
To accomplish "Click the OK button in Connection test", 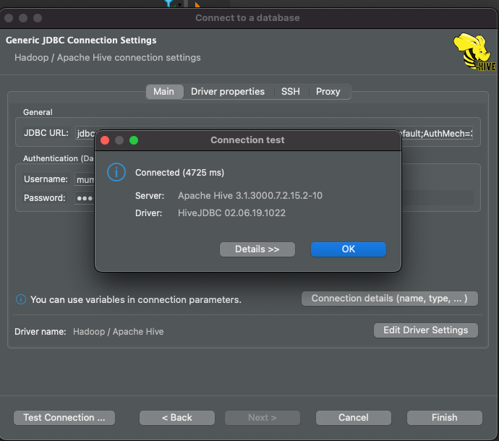I will click(x=348, y=249).
